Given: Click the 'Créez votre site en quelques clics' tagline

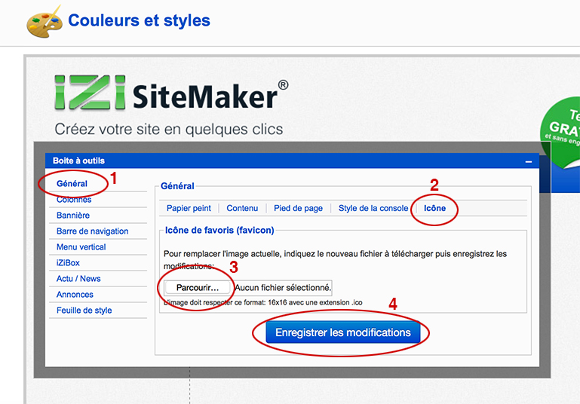Looking at the screenshot, I should [x=169, y=130].
